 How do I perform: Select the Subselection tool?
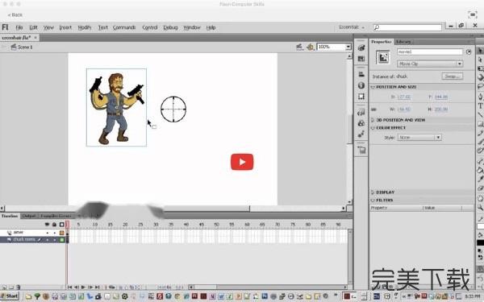pos(481,60)
